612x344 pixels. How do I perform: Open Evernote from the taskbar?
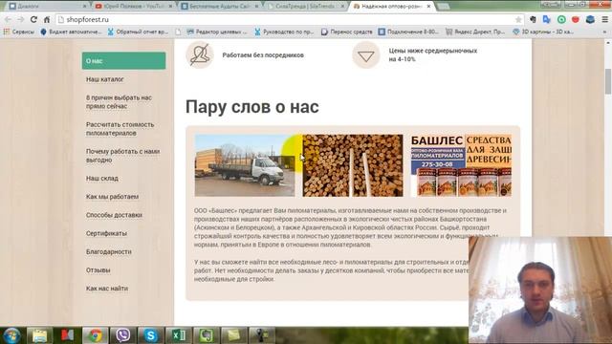pos(207,335)
